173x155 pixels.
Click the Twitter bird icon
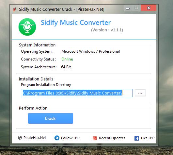tap(57, 138)
